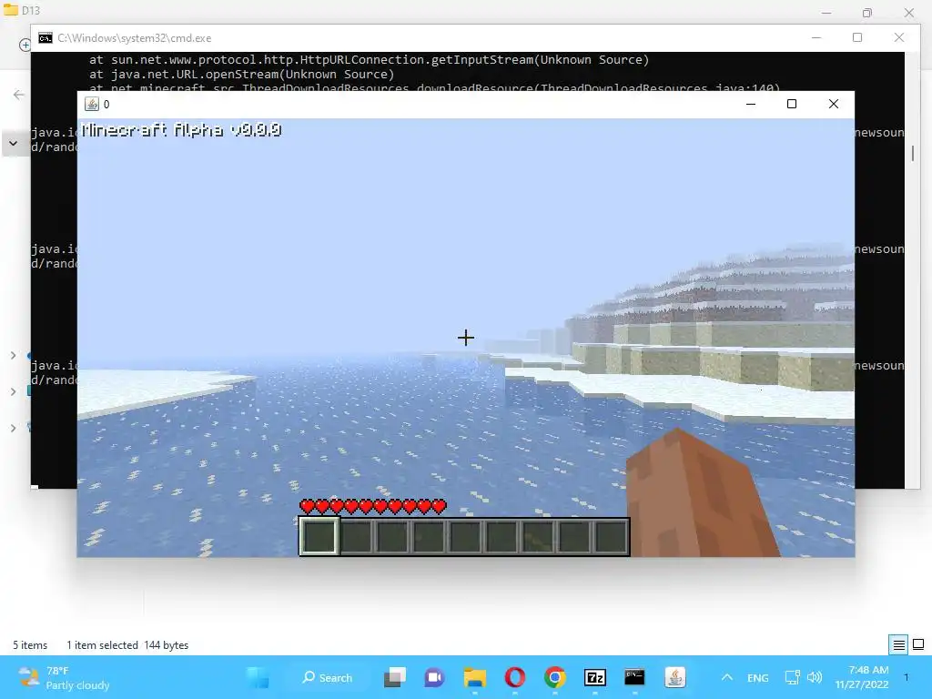
Task: Switch to the Java app taskbar icon
Action: [x=674, y=677]
